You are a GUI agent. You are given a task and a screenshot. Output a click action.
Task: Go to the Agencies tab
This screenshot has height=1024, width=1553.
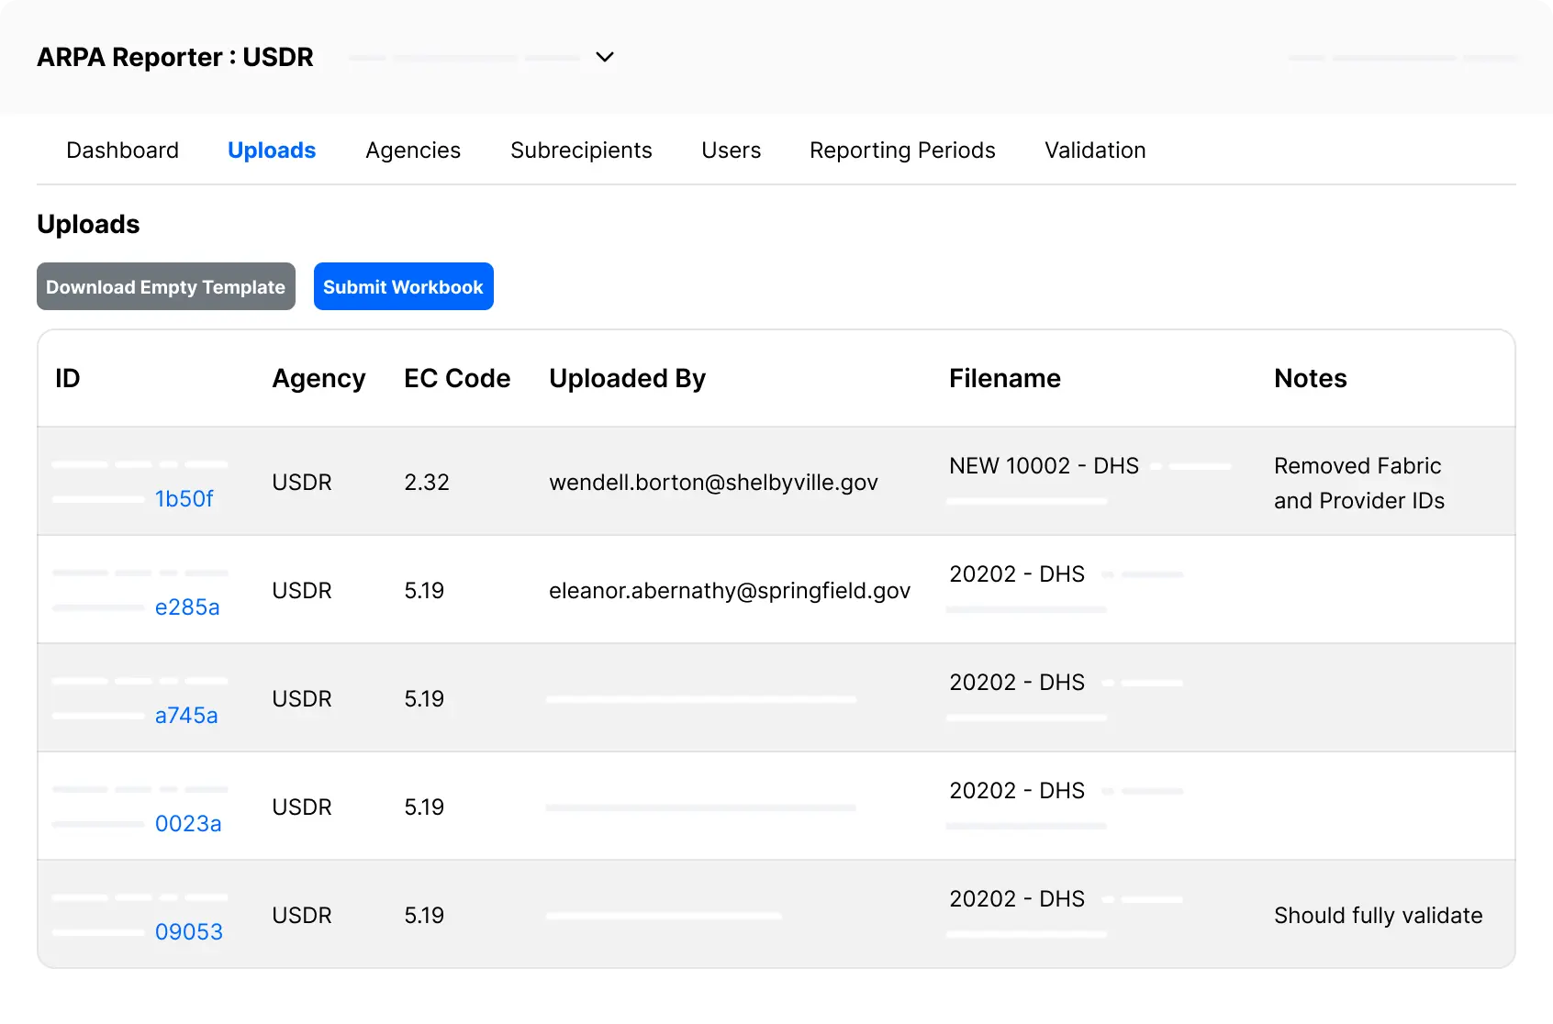click(413, 150)
